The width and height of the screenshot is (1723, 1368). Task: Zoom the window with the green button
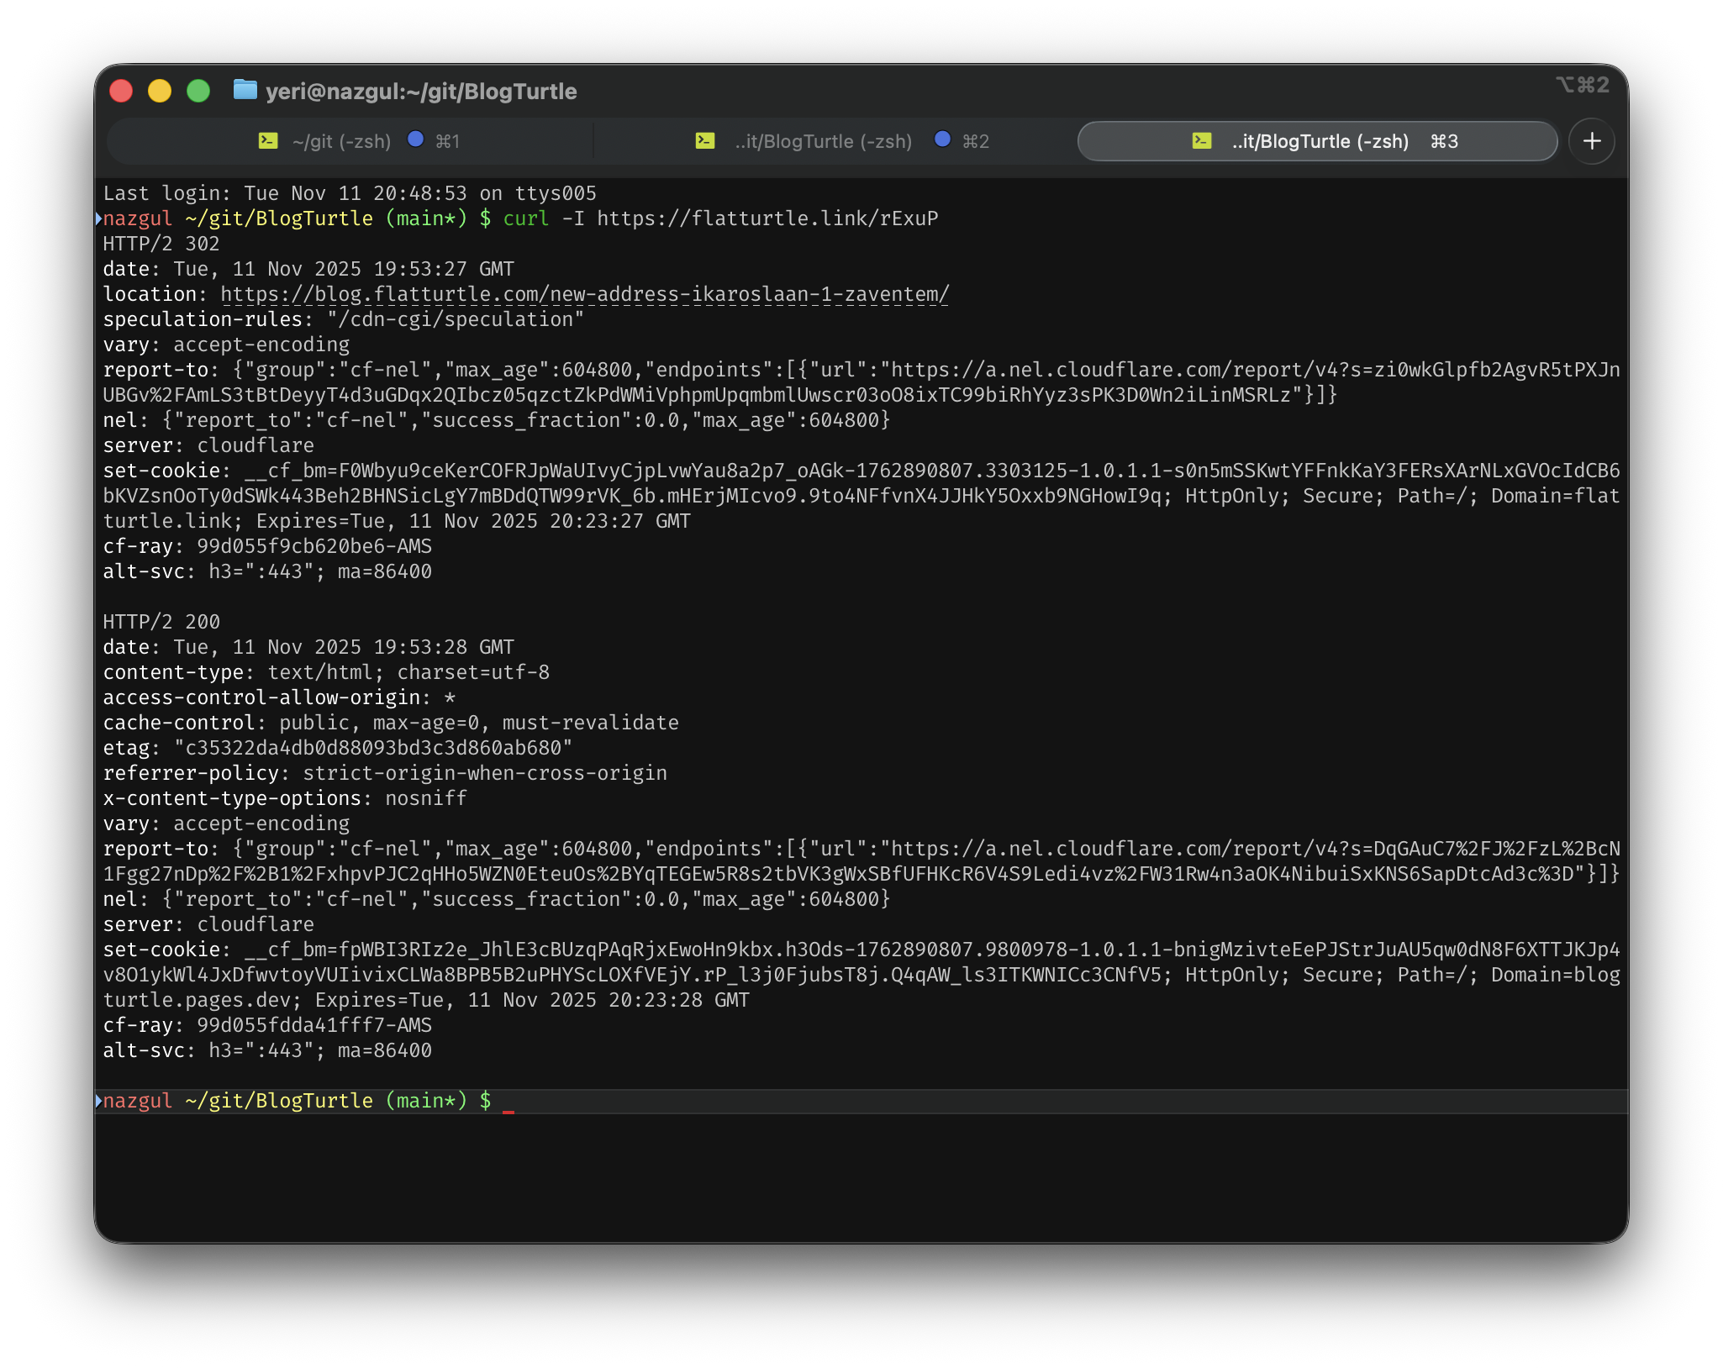198,91
